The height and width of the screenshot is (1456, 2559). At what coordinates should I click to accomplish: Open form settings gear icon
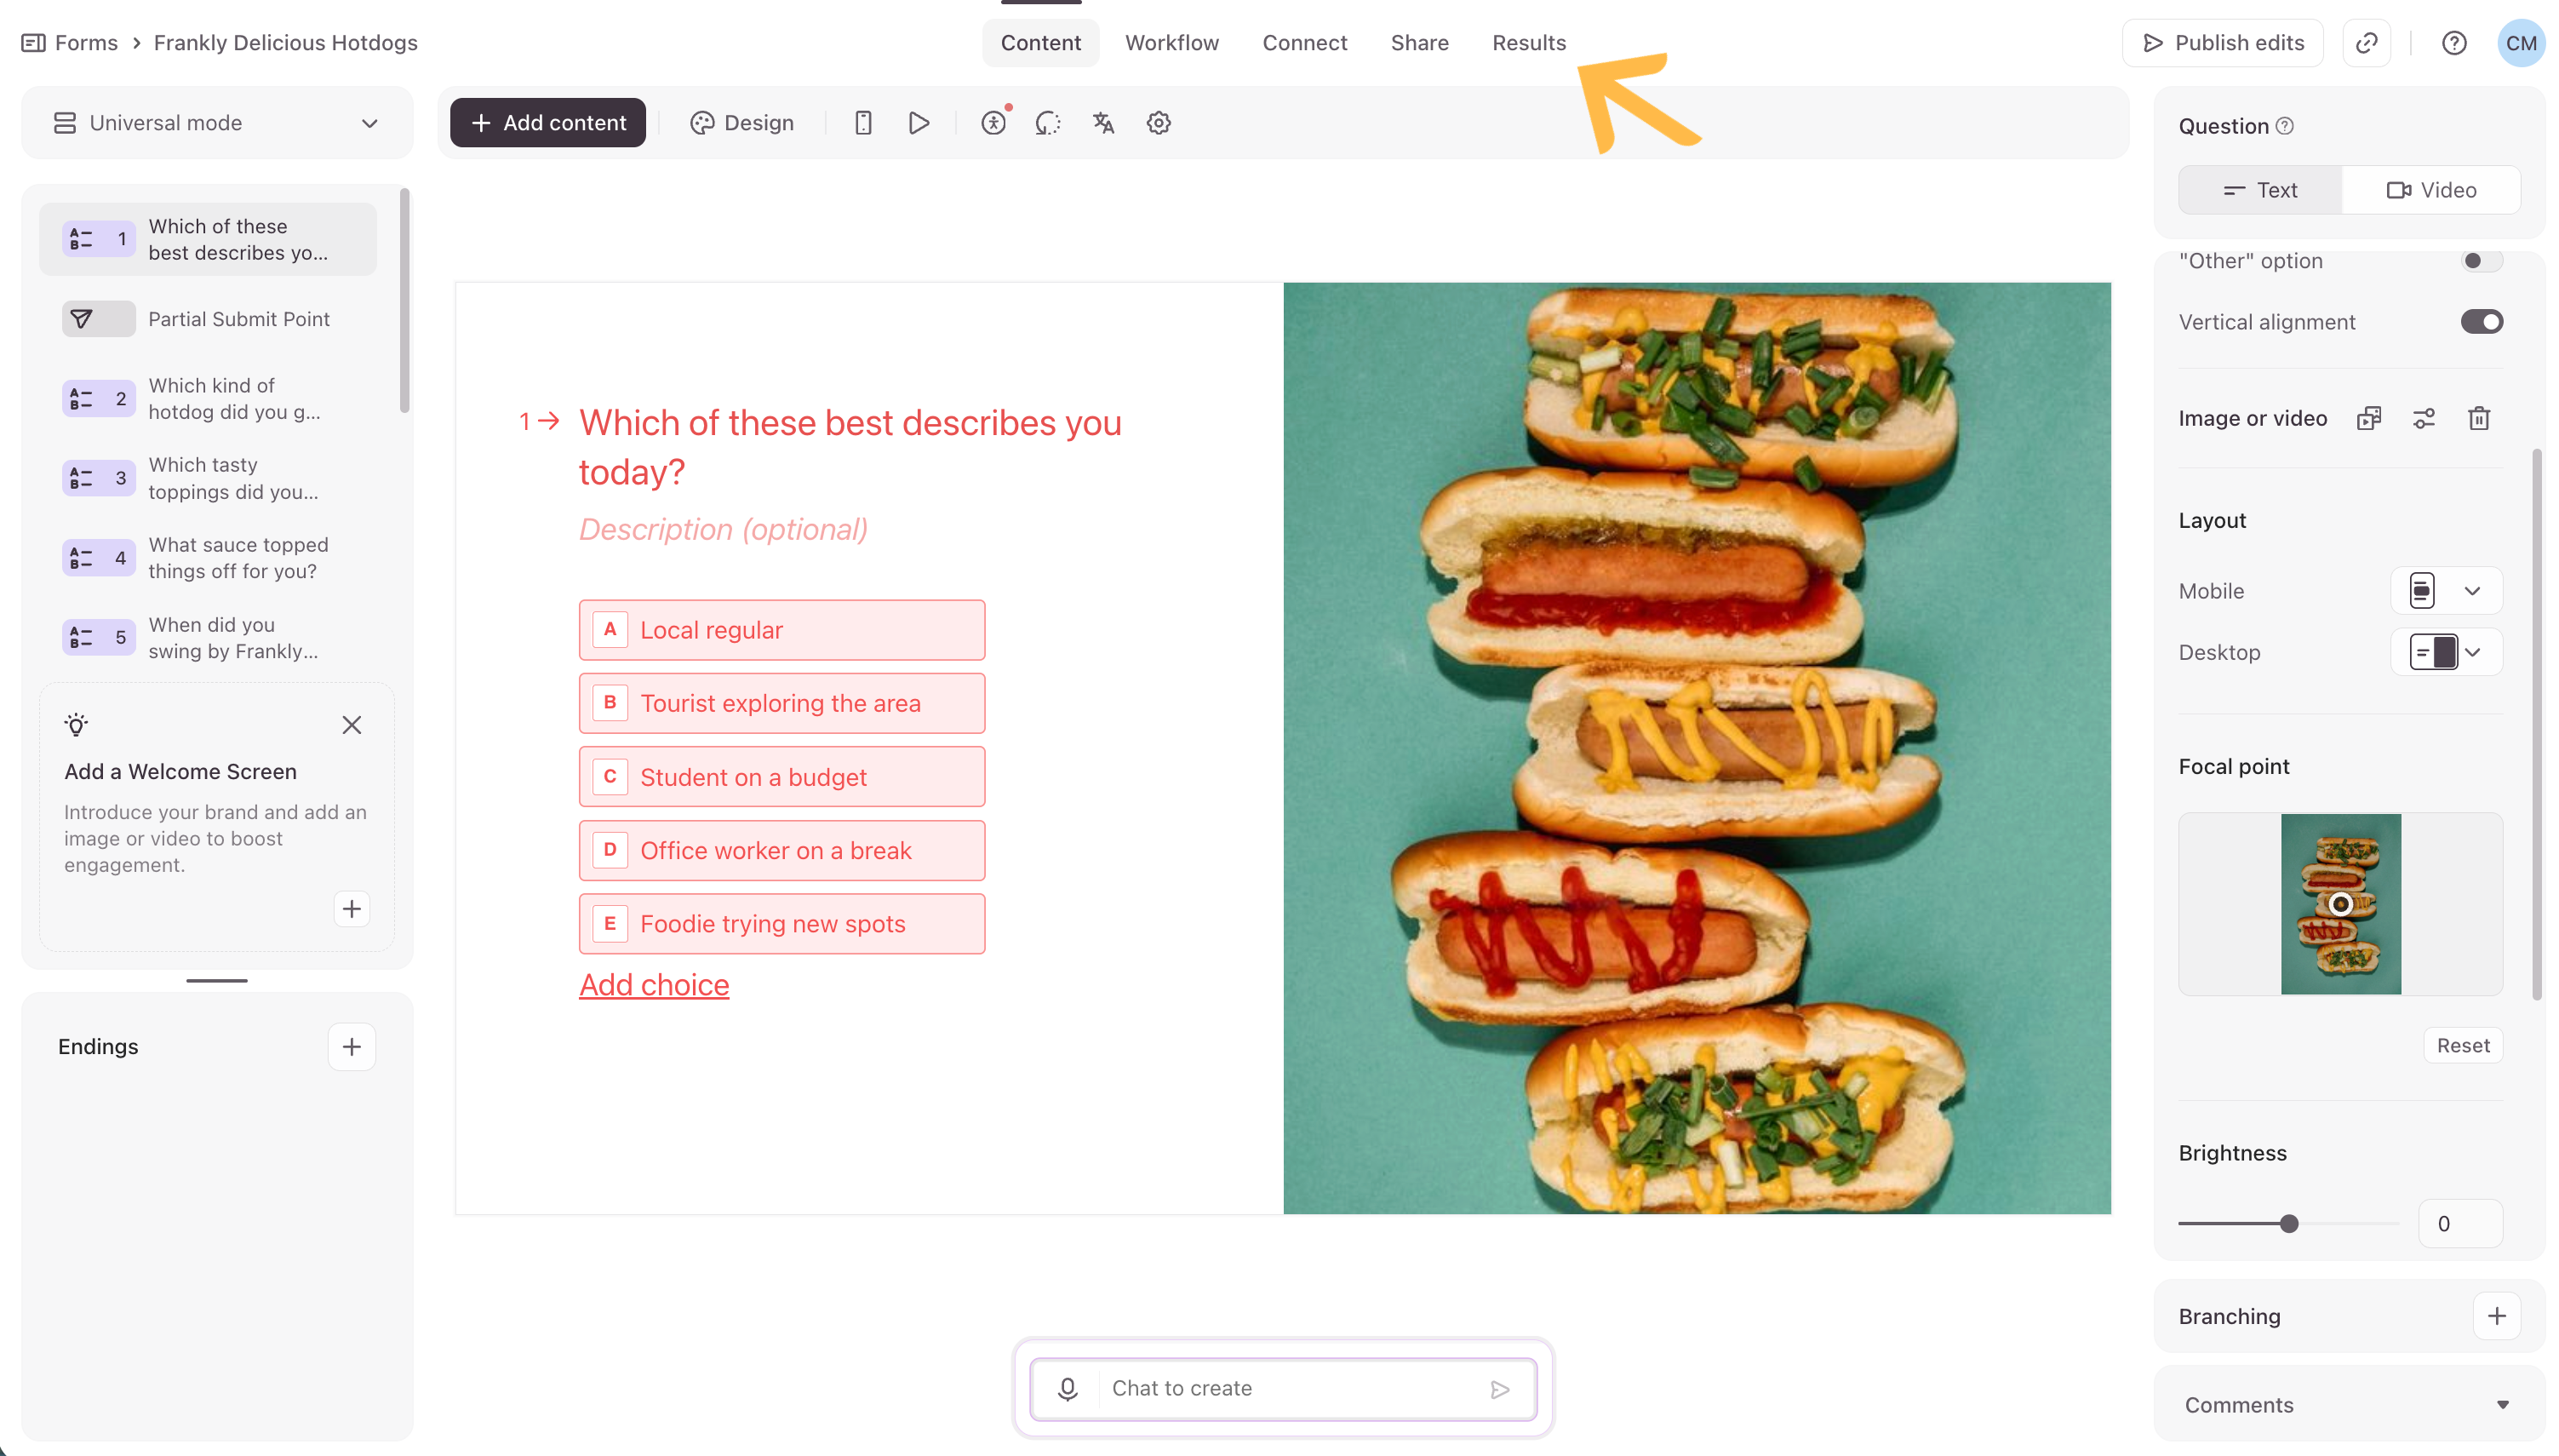click(x=1158, y=123)
